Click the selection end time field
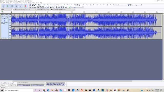The width and height of the screenshot is (164, 92). coord(38,85)
